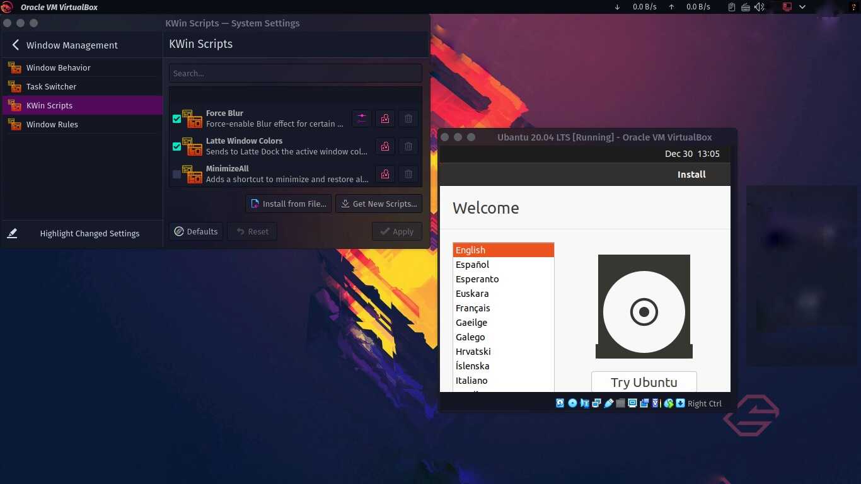Open the keyboard layout tray icon
The width and height of the screenshot is (861, 484).
click(746, 7)
